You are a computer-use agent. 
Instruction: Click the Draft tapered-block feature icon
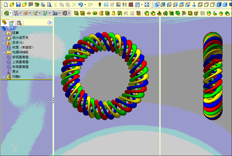(178, 13)
